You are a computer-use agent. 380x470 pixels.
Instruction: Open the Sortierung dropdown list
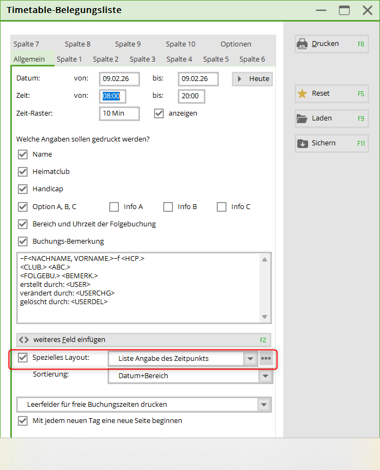click(x=264, y=376)
